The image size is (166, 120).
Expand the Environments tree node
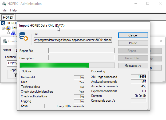pos(3,28)
